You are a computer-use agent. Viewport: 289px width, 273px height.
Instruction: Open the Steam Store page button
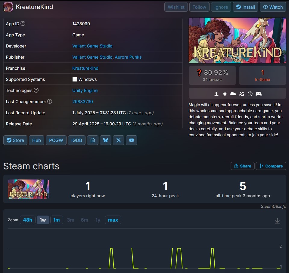point(15,140)
